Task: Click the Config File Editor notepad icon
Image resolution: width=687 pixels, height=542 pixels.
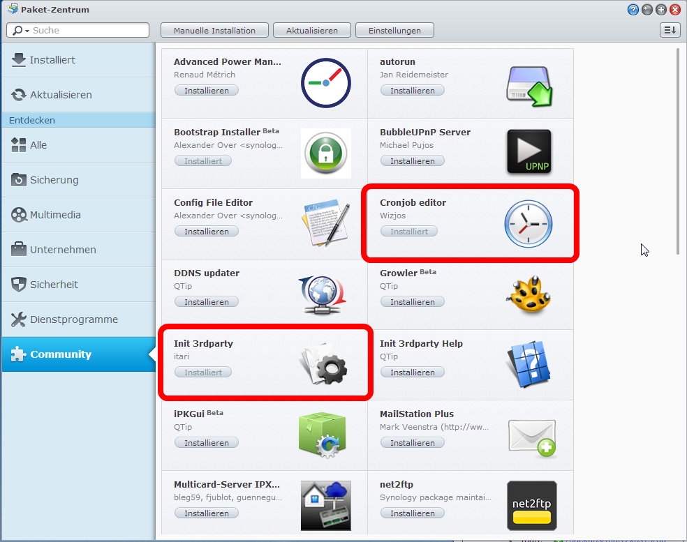Action: [x=326, y=224]
